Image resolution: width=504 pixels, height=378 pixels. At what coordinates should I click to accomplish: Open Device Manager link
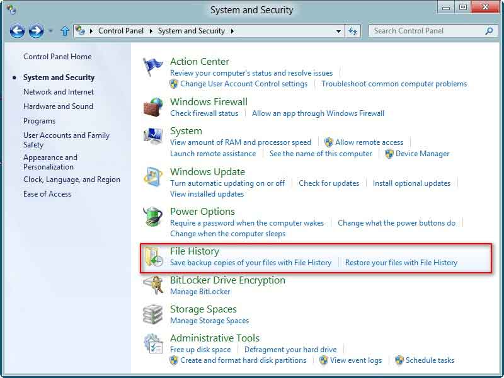tap(422, 154)
